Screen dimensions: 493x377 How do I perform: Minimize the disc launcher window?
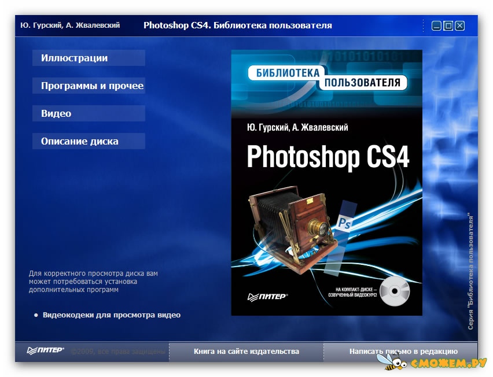[436, 26]
